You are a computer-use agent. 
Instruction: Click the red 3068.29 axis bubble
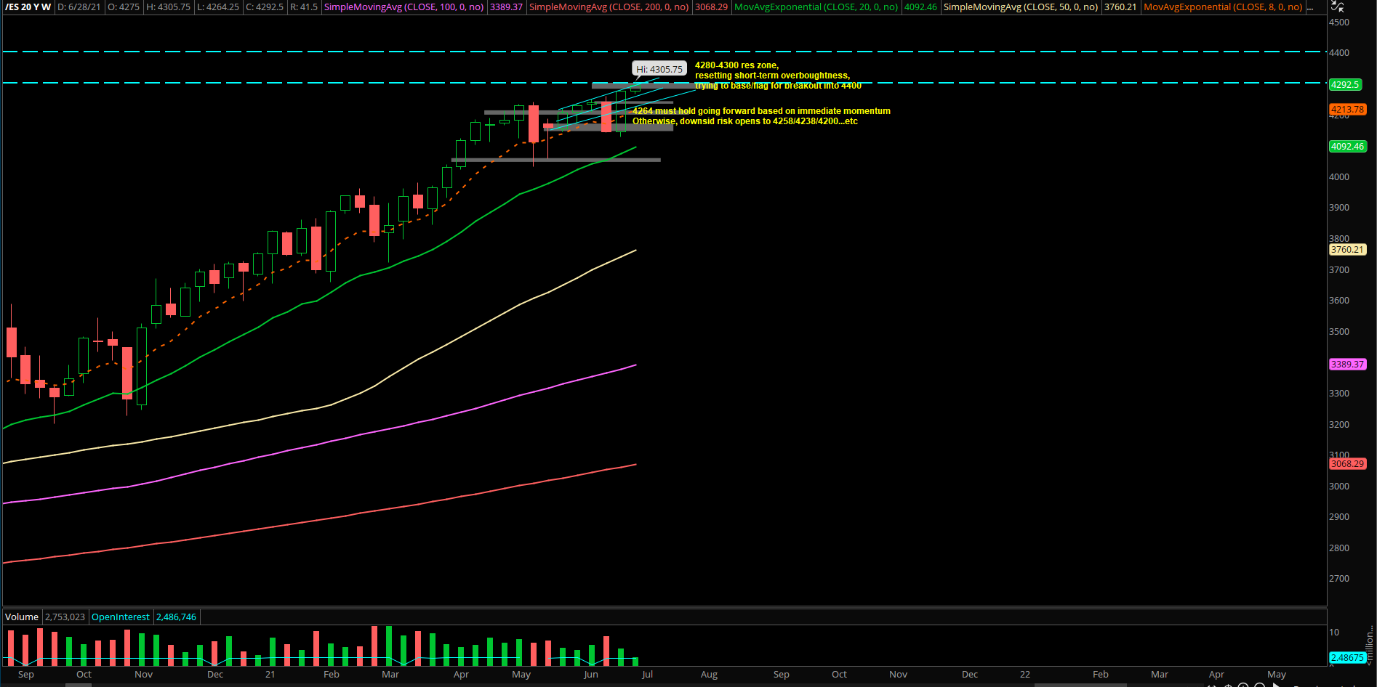[1348, 464]
